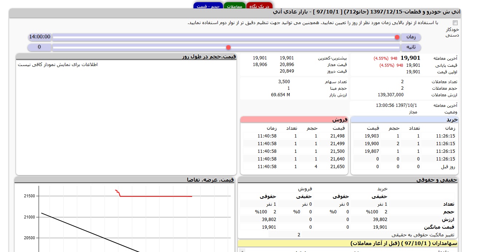This screenshot has height=252, width=490.
Task: Click the bold last trade price "19,901"
Action: (410, 58)
